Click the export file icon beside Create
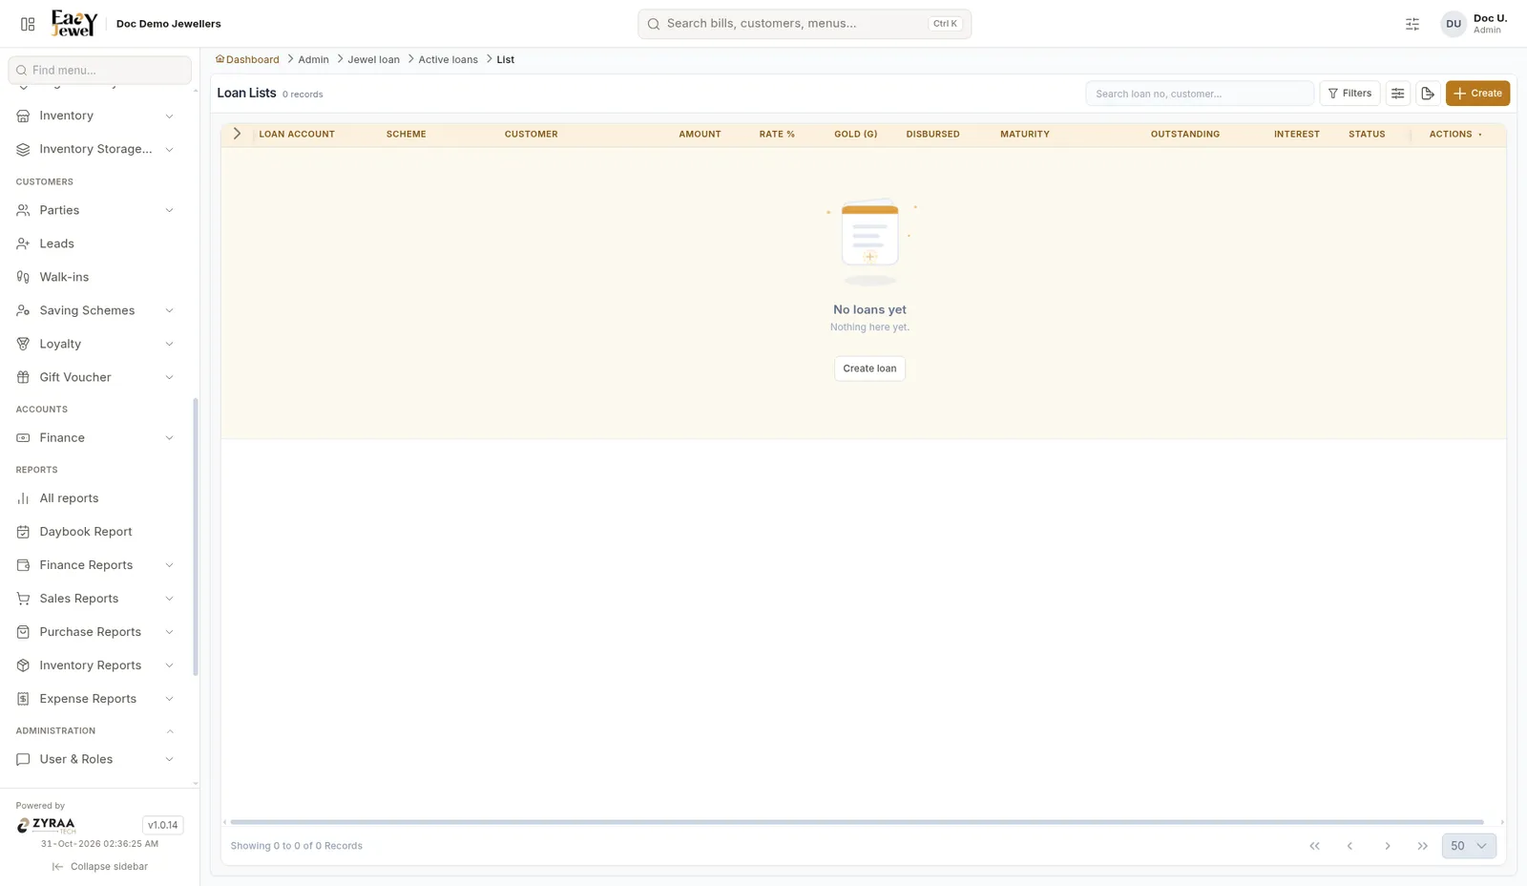Image resolution: width=1527 pixels, height=886 pixels. click(1428, 94)
